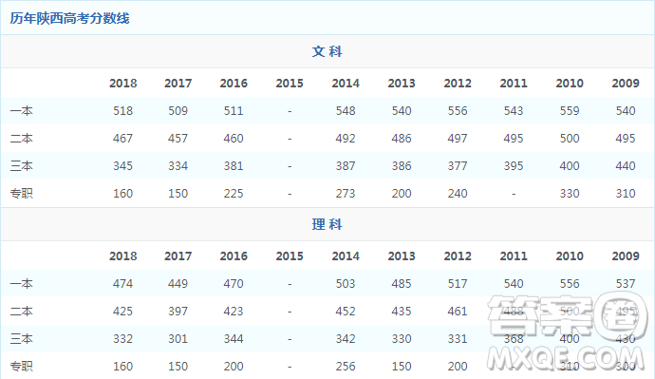Click the 440 score cell
Image resolution: width=655 pixels, height=379 pixels.
point(626,166)
